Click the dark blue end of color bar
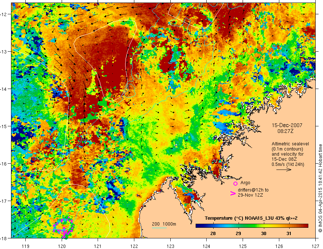This screenshot has height=249, width=323. click(199, 226)
